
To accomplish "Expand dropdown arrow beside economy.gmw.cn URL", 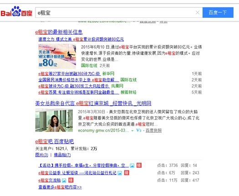I will (x=132, y=131).
